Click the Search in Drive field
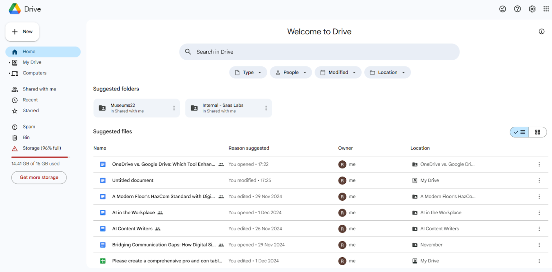552x272 pixels. tap(319, 52)
